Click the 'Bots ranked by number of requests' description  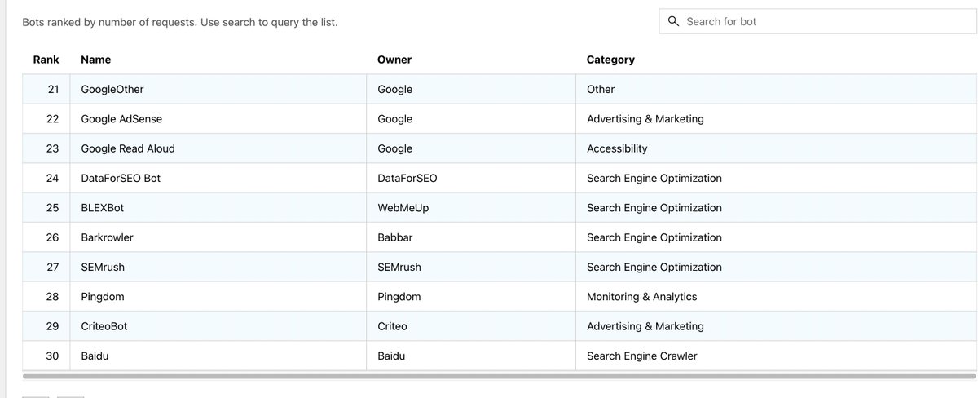(x=180, y=22)
